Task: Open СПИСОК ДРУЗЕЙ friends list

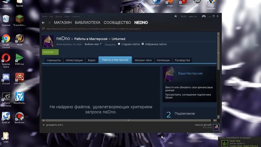Action: [203, 125]
